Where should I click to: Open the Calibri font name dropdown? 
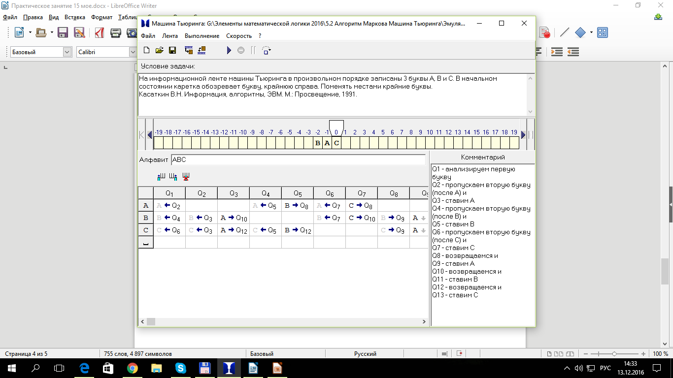point(133,52)
